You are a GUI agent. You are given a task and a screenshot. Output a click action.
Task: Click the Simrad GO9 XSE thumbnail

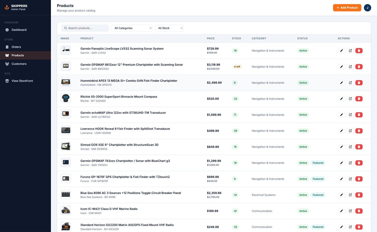(x=66, y=146)
